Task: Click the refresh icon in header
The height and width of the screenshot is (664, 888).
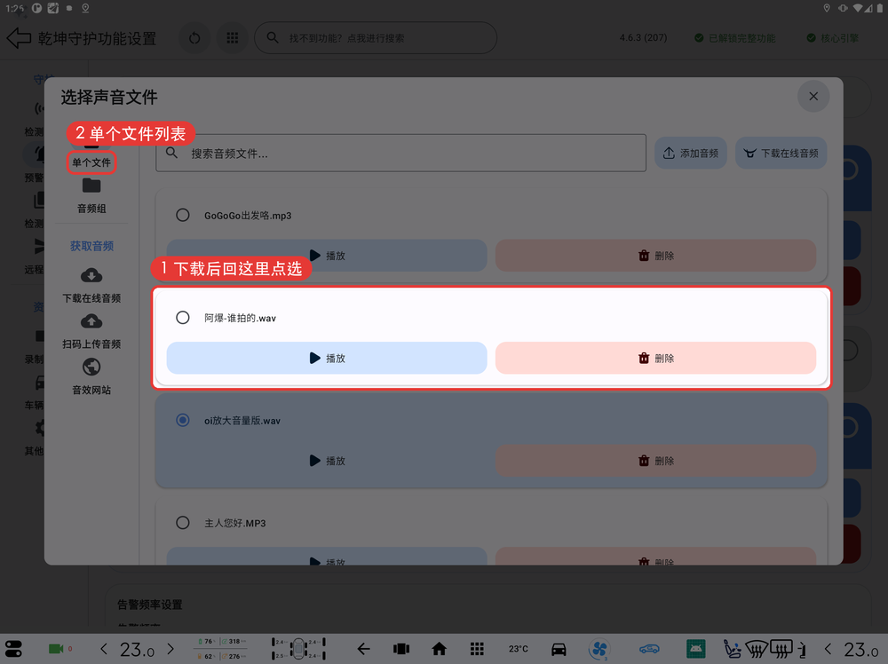Action: click(x=194, y=38)
